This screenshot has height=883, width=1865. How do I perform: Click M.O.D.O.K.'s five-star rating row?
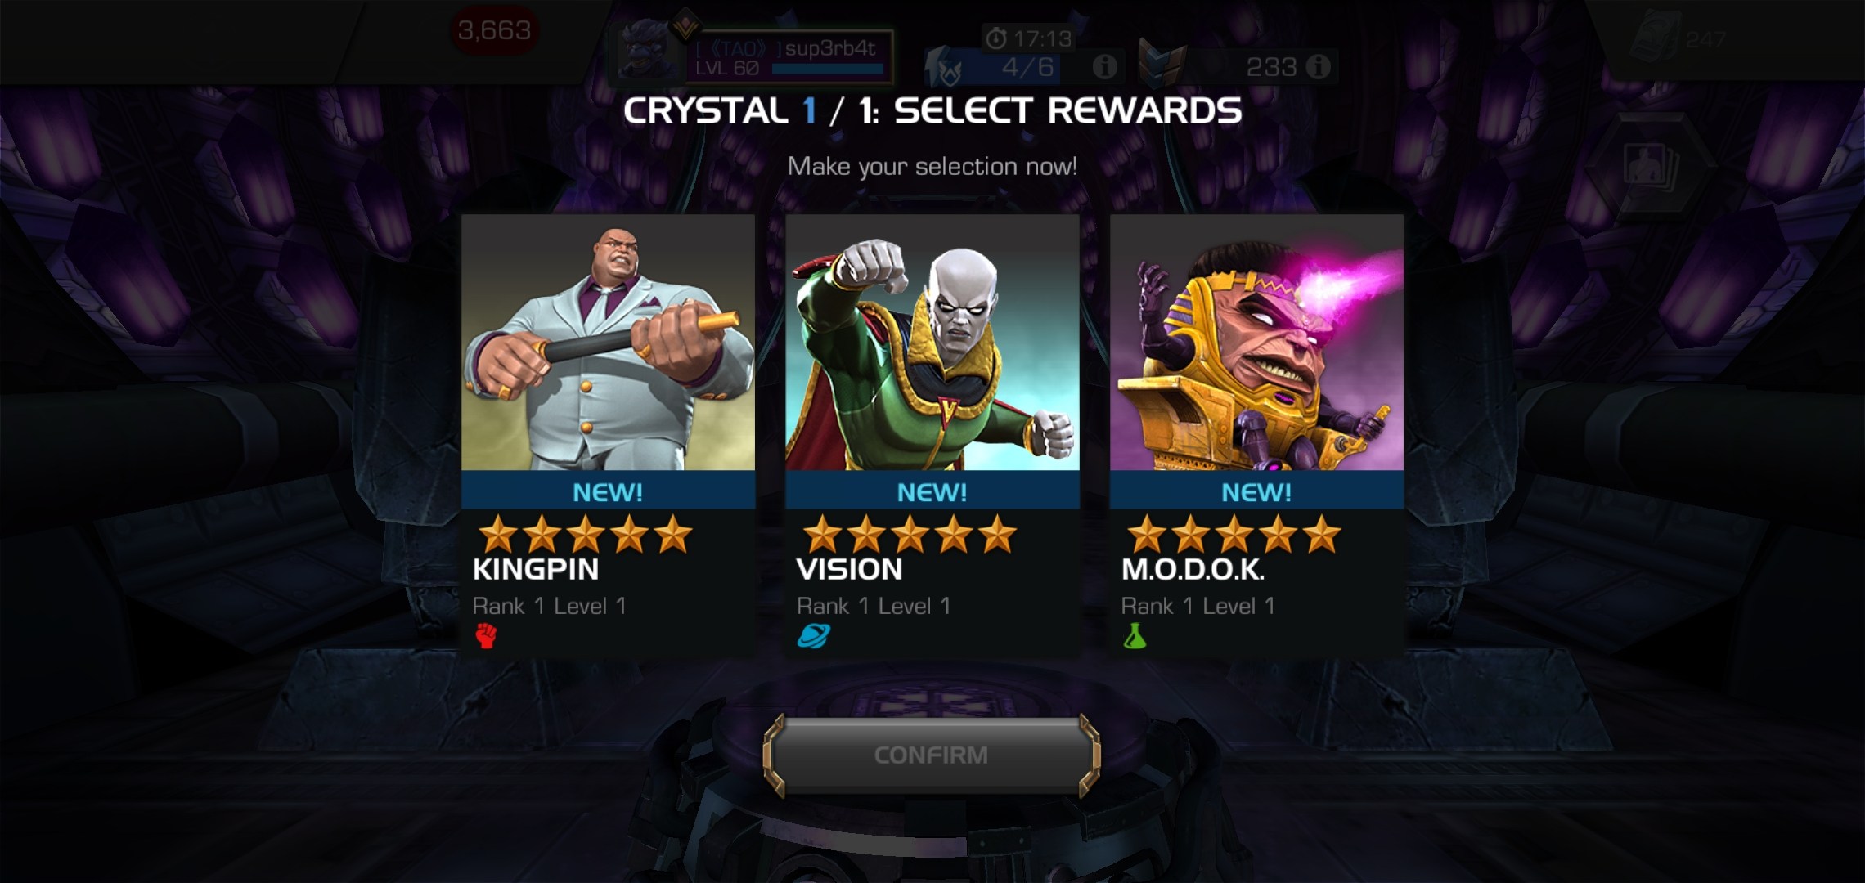pos(1234,535)
